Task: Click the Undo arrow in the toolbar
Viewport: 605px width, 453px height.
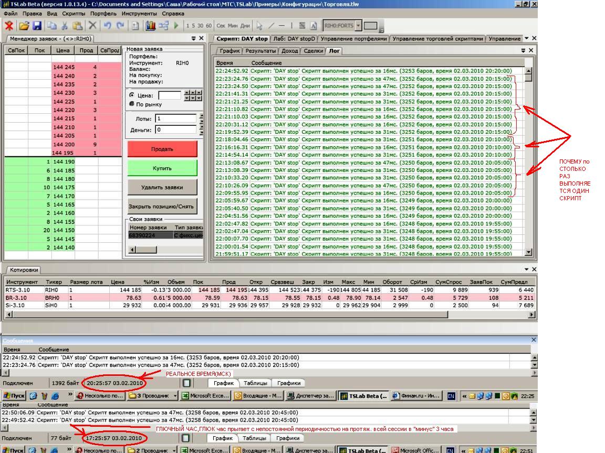Action: tap(107, 26)
